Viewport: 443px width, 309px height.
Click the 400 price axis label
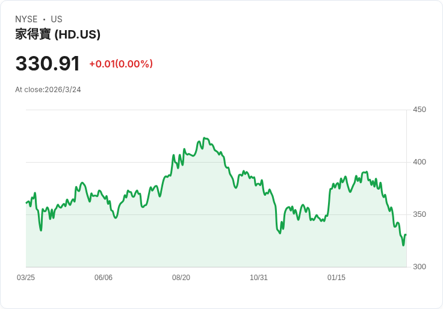point(420,162)
